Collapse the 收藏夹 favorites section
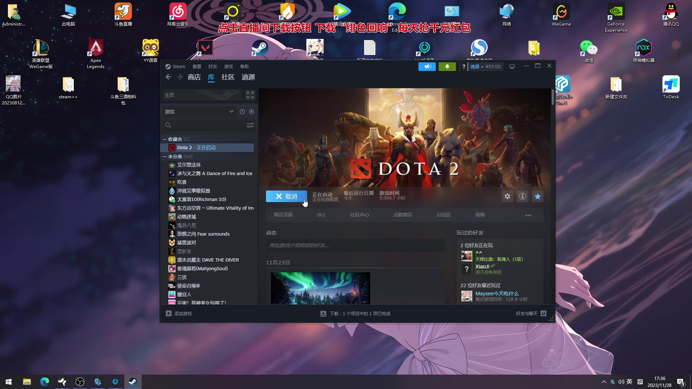 point(165,139)
